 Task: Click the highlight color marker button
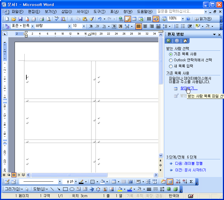pyautogui.click(x=198, y=26)
